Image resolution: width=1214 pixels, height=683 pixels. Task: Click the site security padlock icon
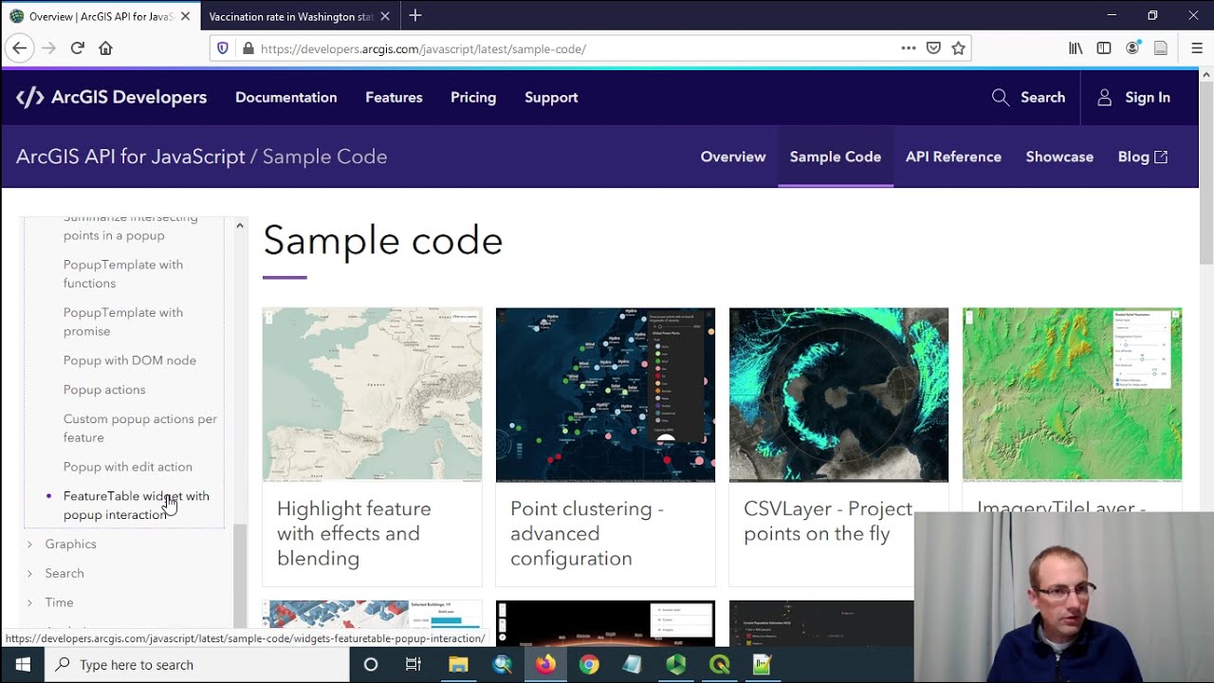(248, 48)
